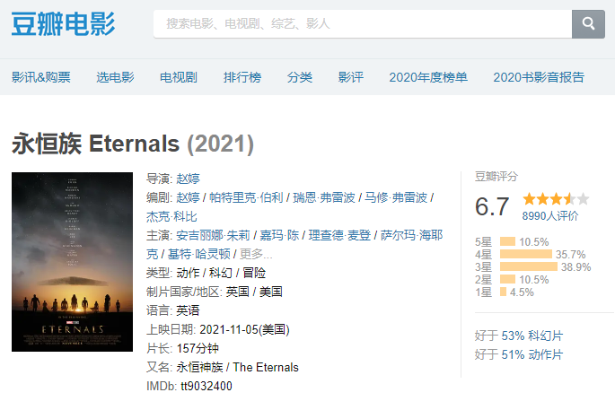Click the release date 2021-11-05(美国)
Screen dimensions: 615x410
pos(244,329)
